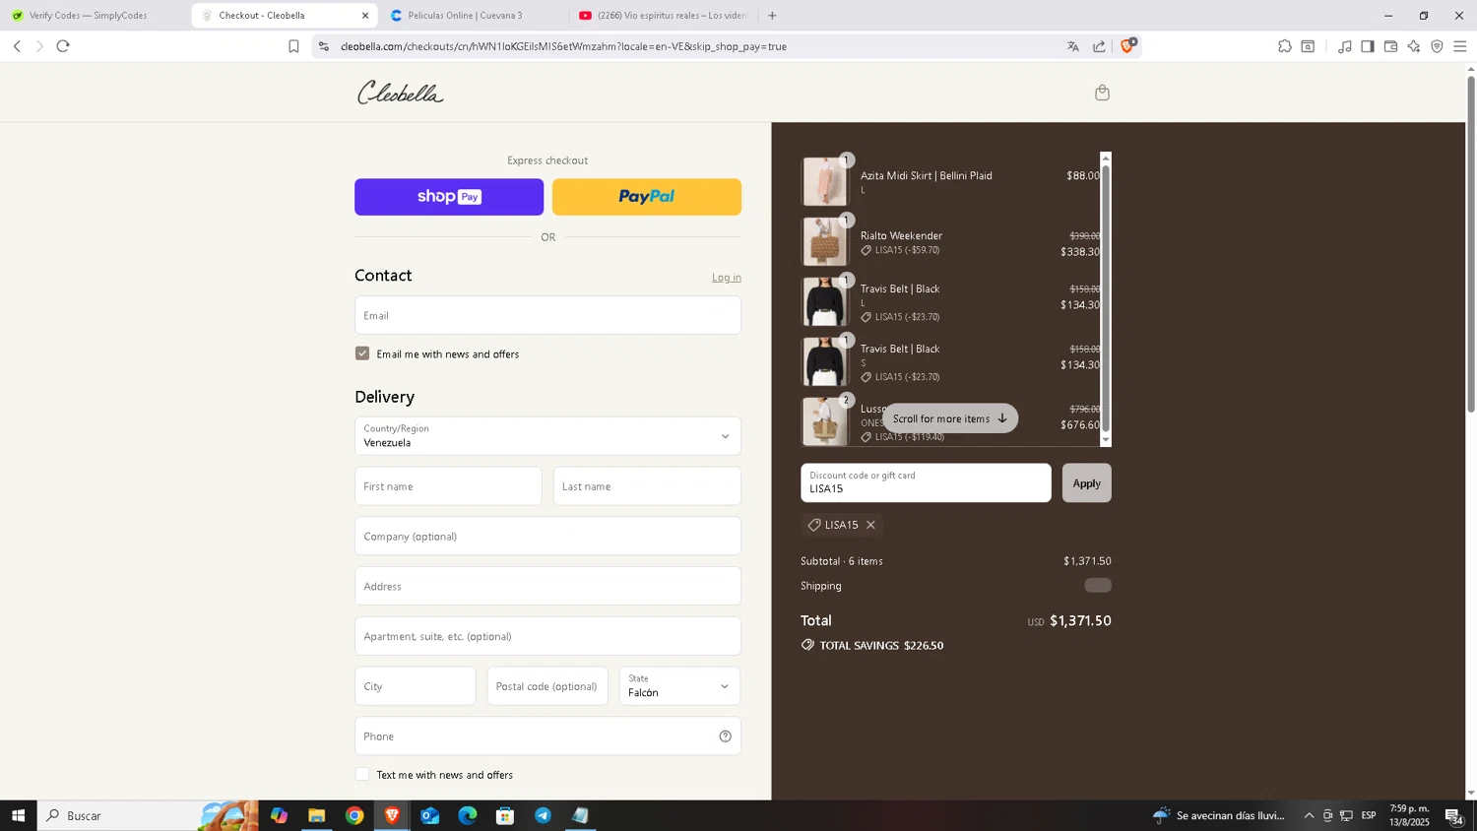Go back to previous page
This screenshot has height=831, width=1477.
click(x=17, y=46)
